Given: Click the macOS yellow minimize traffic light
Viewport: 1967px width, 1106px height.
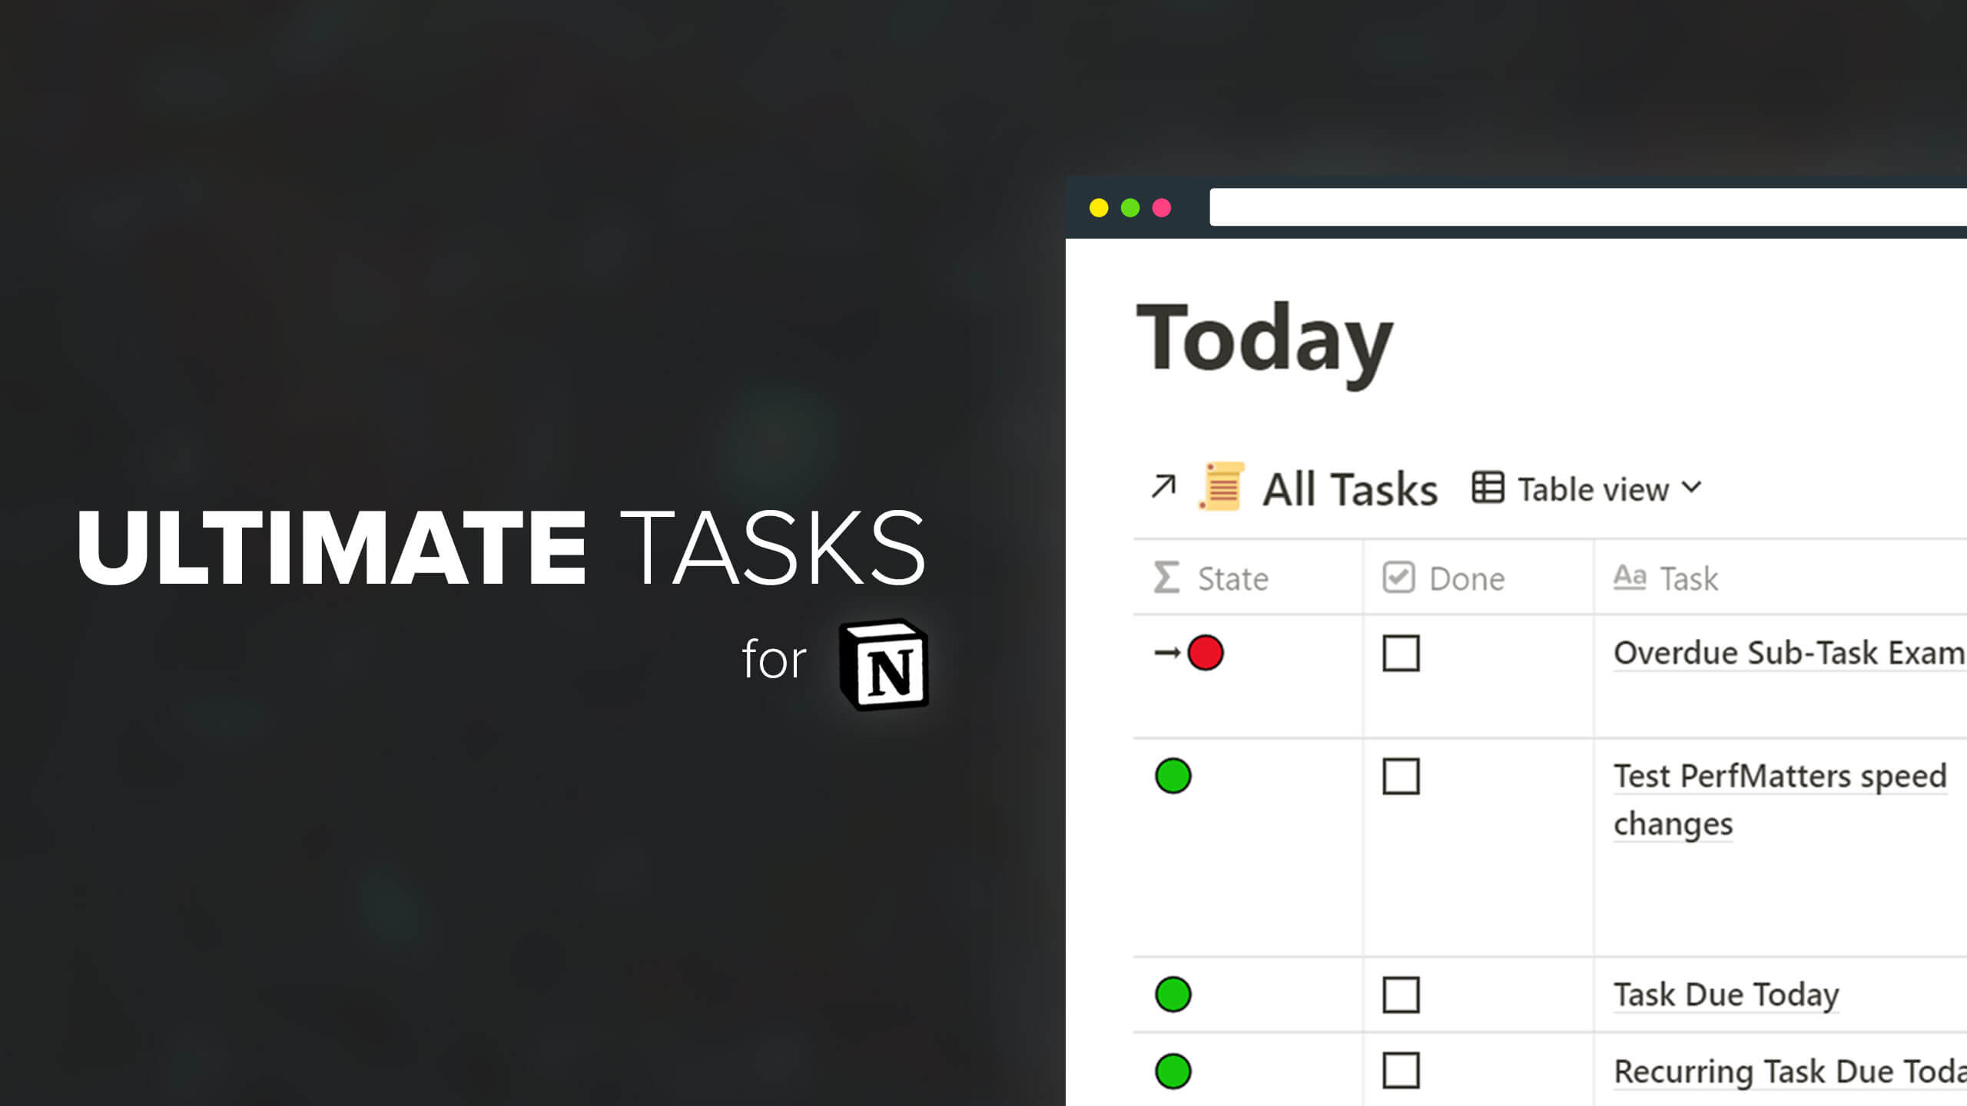Looking at the screenshot, I should (1100, 208).
